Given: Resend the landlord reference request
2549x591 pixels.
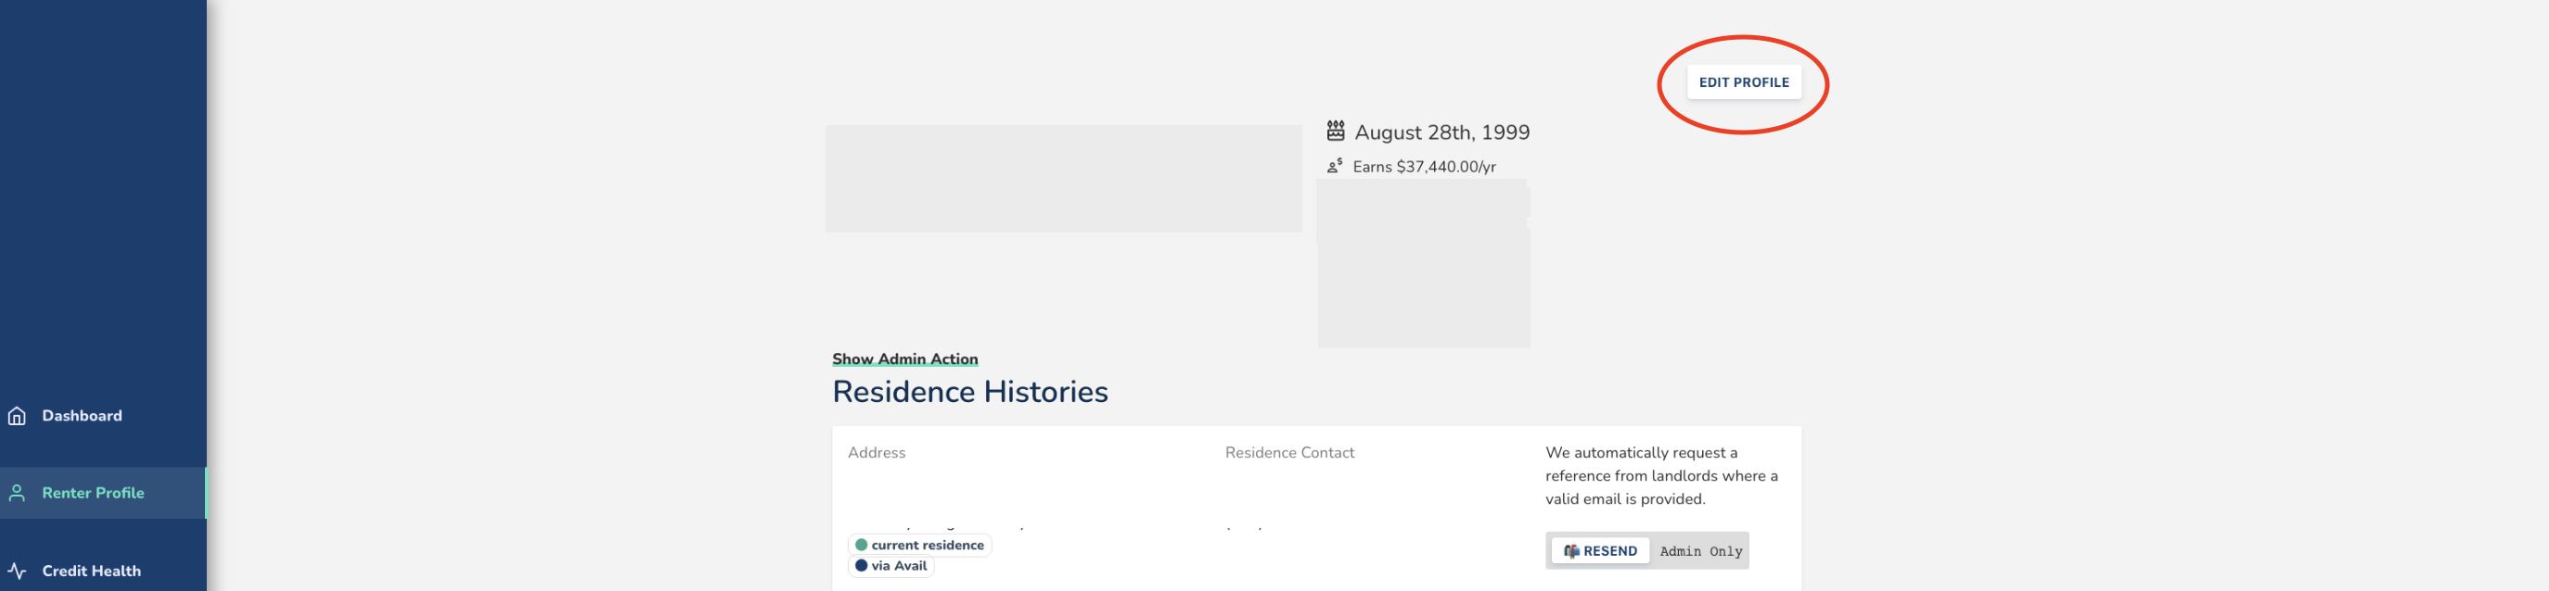Looking at the screenshot, I should pos(1600,551).
